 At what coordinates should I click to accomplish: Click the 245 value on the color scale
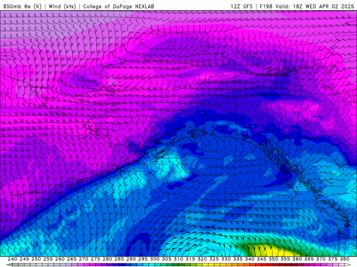tap(24, 259)
